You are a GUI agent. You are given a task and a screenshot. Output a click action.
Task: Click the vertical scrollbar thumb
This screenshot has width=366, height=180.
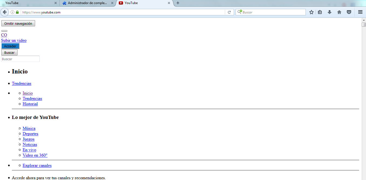[364, 25]
